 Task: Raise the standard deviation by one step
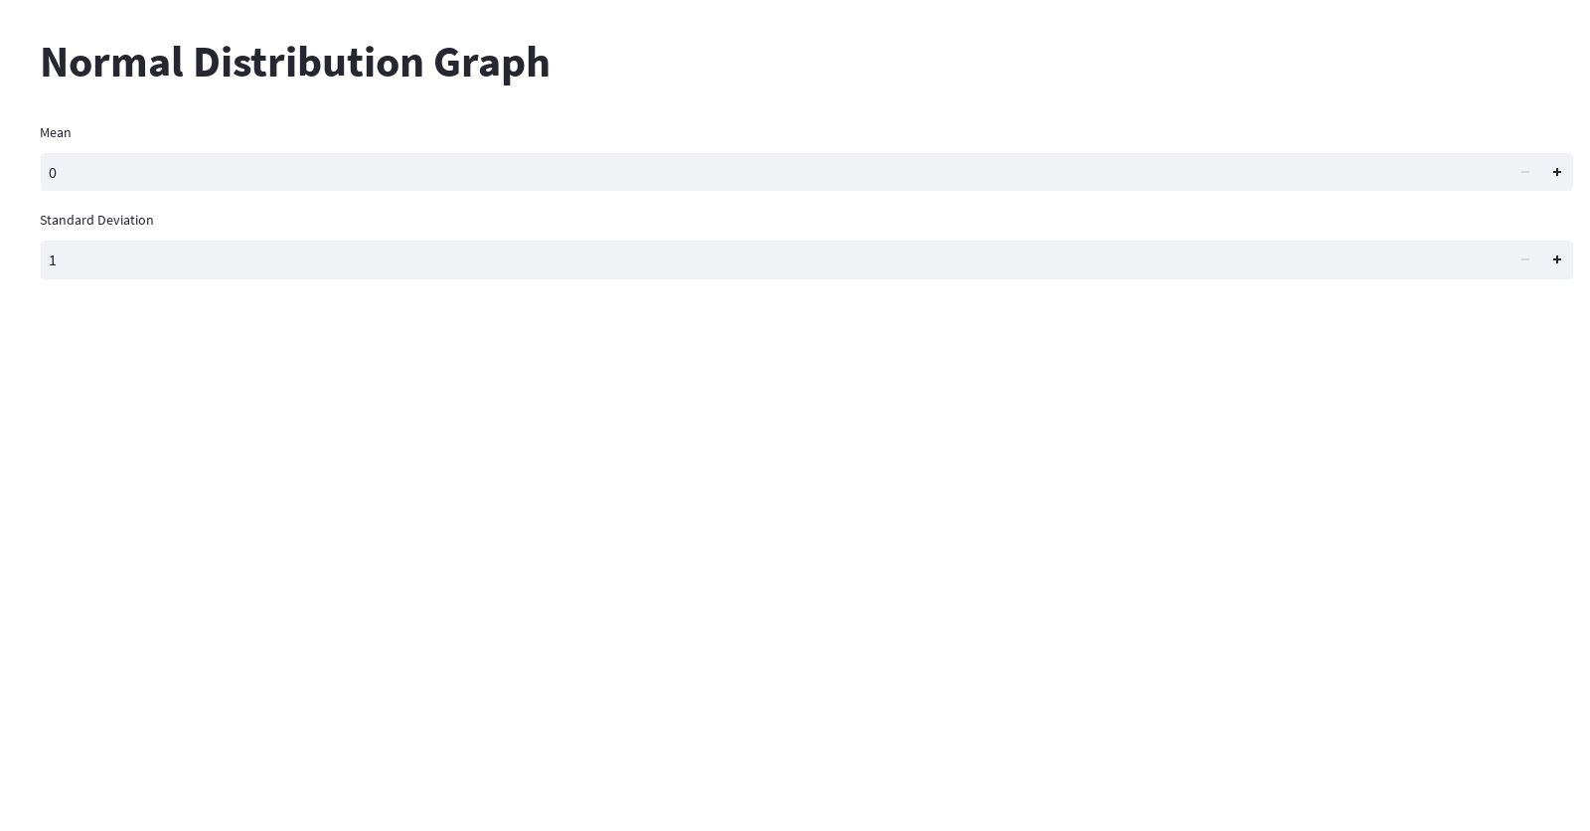click(x=1556, y=259)
